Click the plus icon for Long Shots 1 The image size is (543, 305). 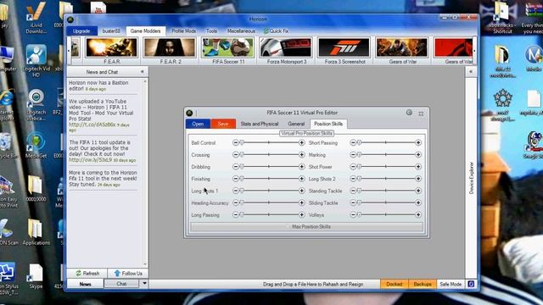click(302, 191)
